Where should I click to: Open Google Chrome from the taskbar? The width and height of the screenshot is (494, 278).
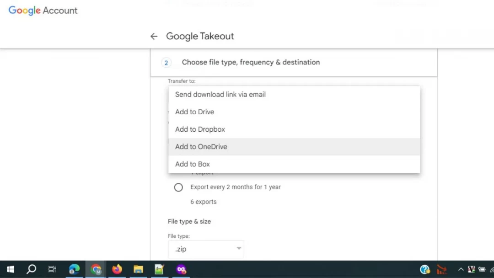(x=96, y=269)
